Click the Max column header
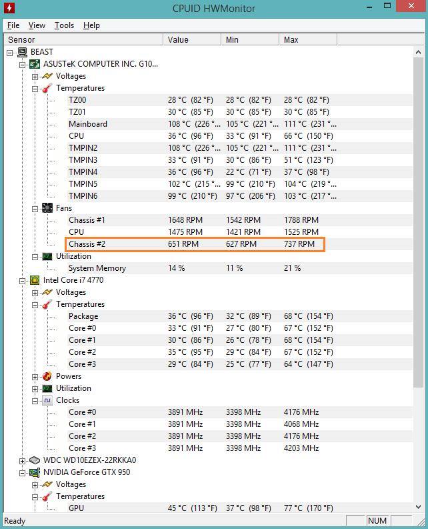 click(x=308, y=40)
